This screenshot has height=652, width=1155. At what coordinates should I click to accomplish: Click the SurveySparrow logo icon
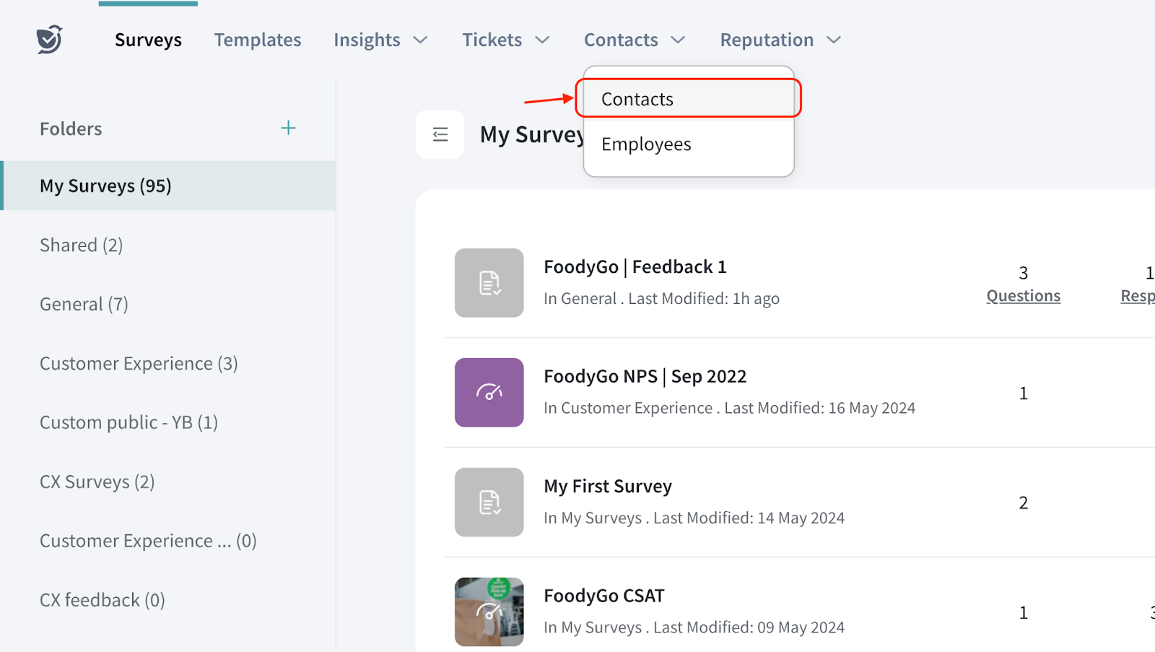[x=49, y=40]
